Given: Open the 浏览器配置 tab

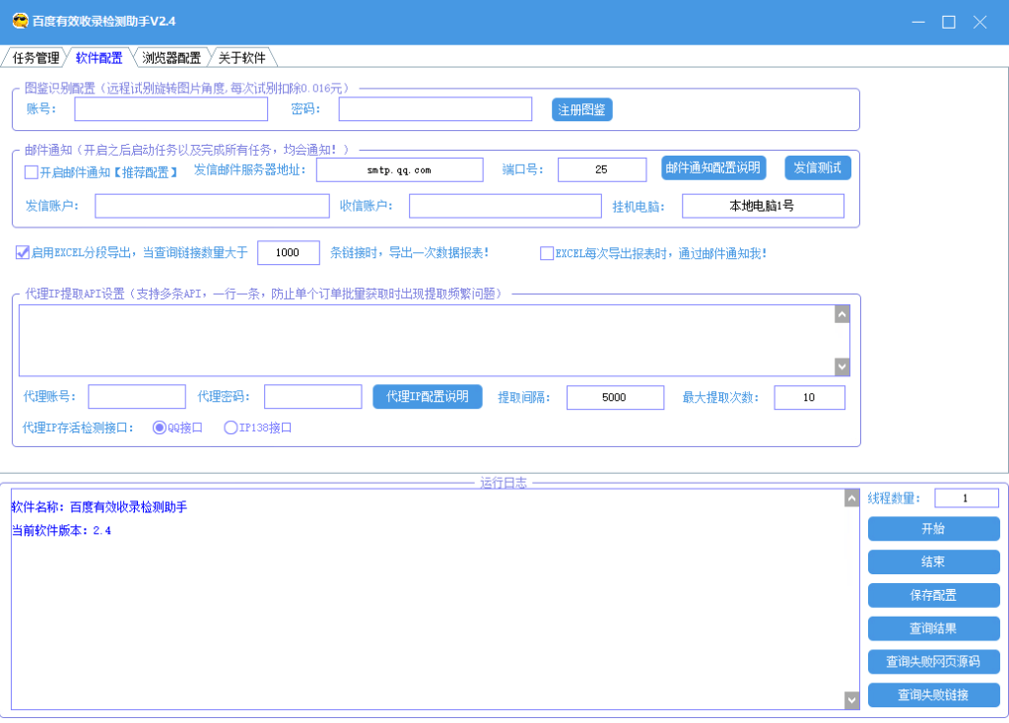Looking at the screenshot, I should click(x=170, y=58).
